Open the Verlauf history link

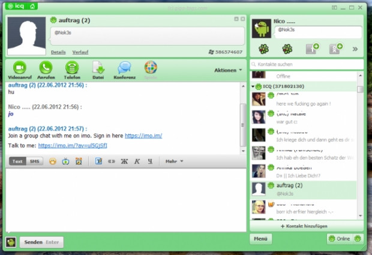coord(80,52)
